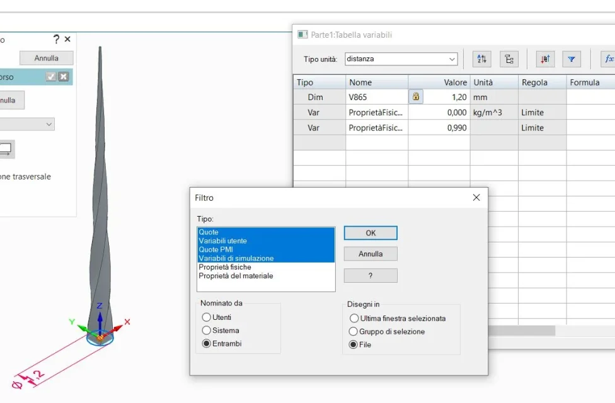Click the partially visible 'nulla' button in left panel
This screenshot has height=403, width=615.
tap(12, 100)
